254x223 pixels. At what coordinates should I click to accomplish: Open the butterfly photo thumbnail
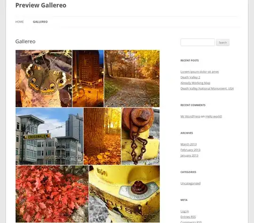tap(44, 79)
